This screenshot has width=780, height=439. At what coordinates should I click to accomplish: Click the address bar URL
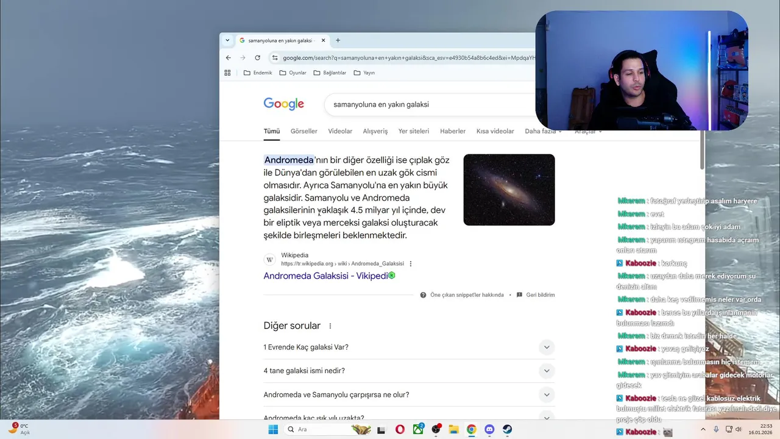click(408, 58)
